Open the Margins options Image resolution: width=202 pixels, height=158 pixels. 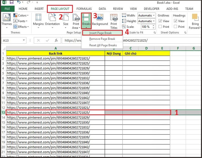(38, 21)
